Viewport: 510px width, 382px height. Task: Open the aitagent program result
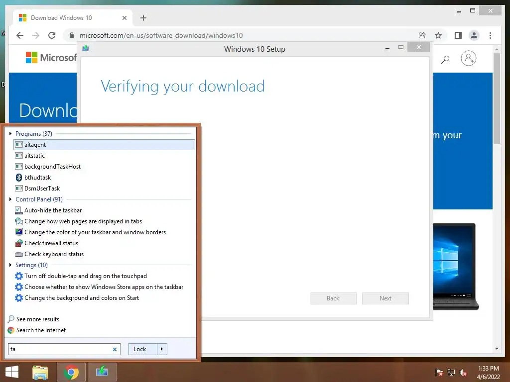click(x=104, y=145)
